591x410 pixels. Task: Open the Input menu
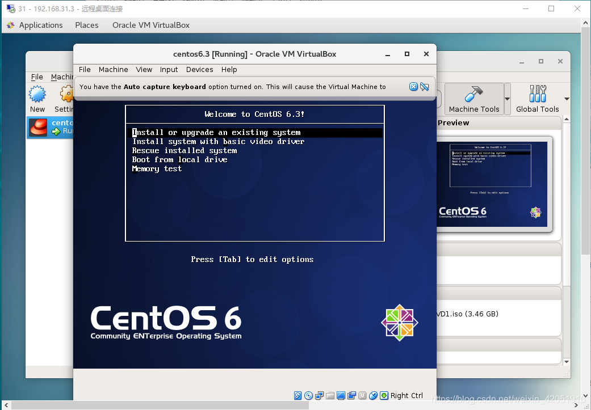tap(169, 69)
